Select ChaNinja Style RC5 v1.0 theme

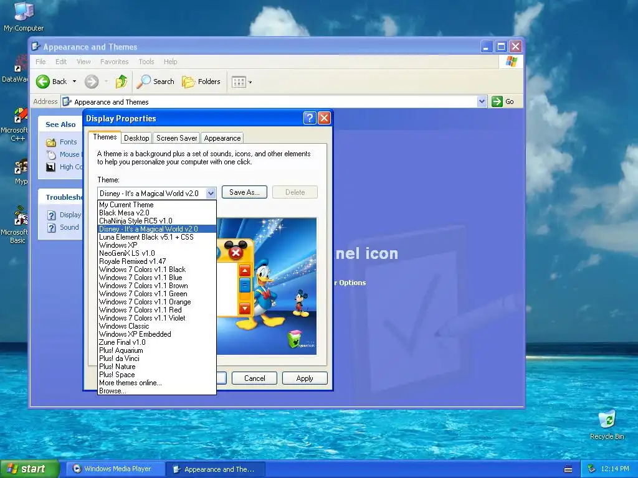(x=157, y=221)
